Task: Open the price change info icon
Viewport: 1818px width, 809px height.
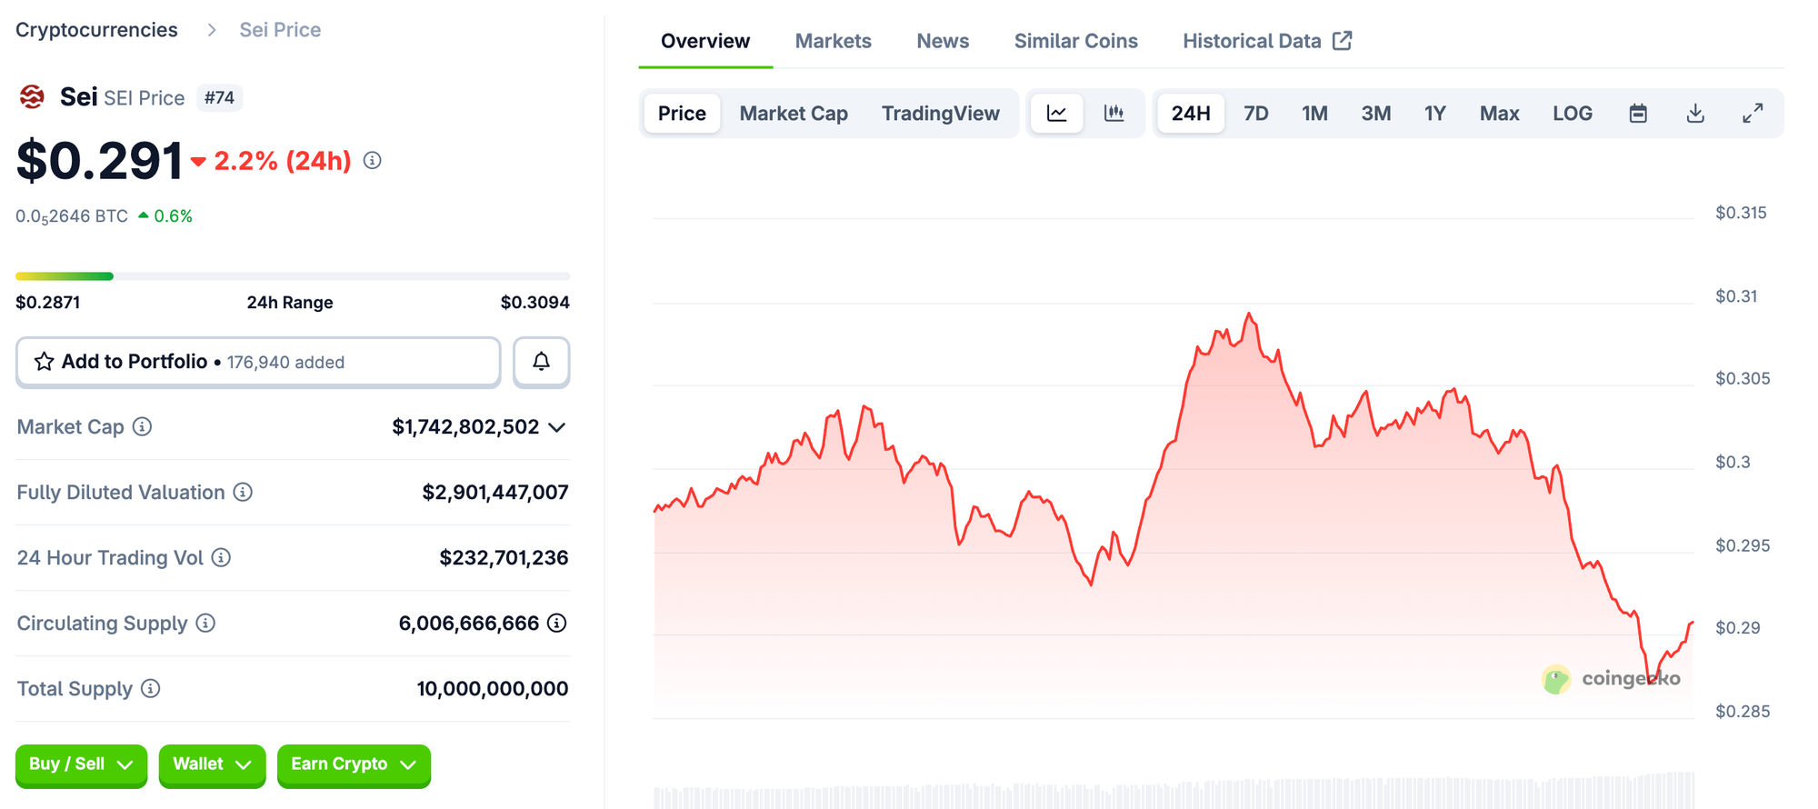Action: [x=373, y=161]
